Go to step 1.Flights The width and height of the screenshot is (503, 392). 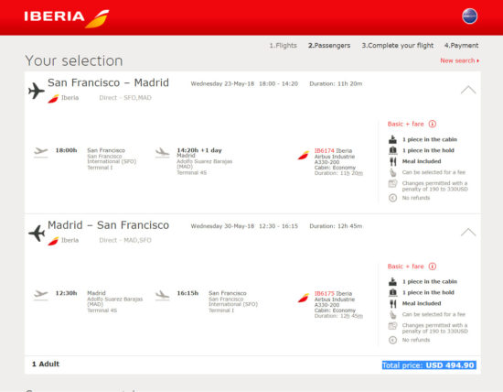click(283, 45)
